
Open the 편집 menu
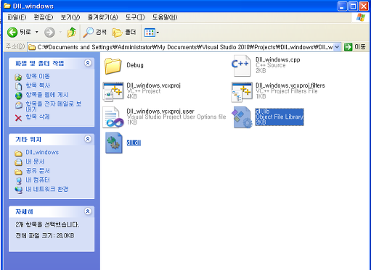point(44,17)
